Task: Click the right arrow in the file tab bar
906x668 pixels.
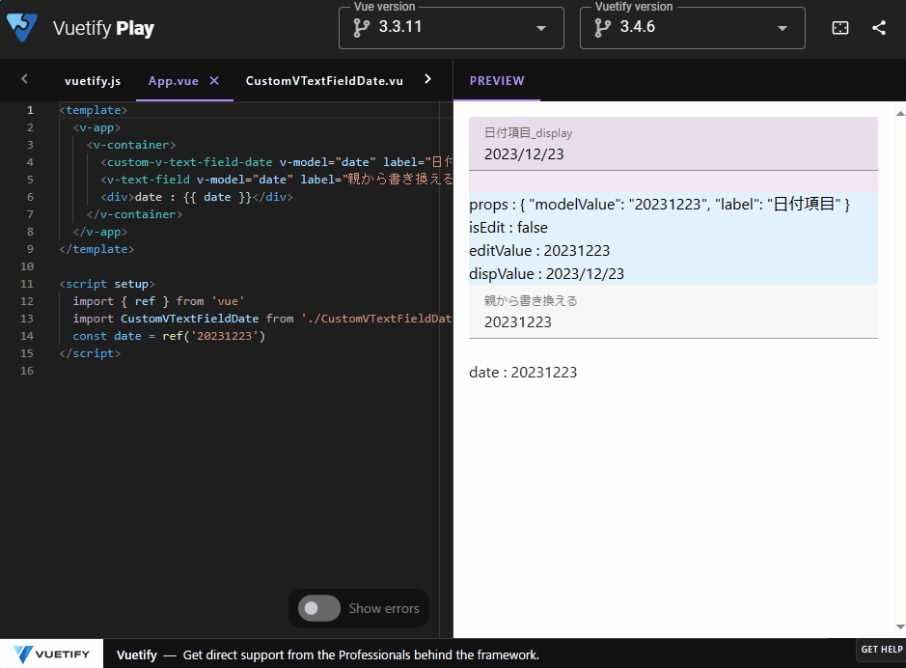Action: coord(427,80)
